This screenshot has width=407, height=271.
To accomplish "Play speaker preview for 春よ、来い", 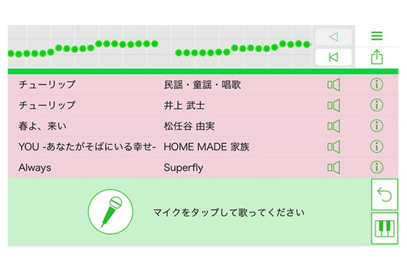I will tap(334, 126).
